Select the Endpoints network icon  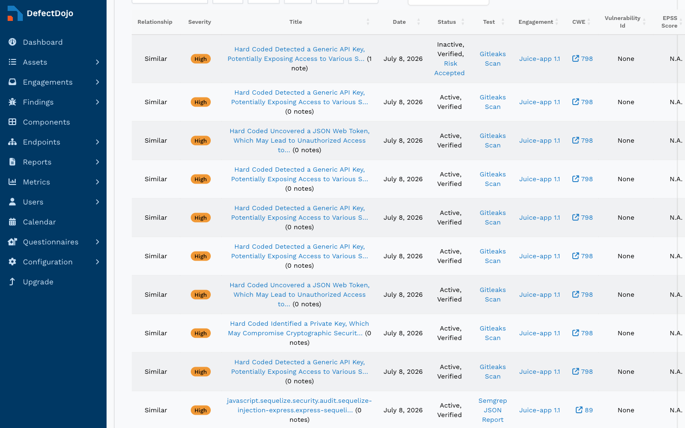(12, 142)
